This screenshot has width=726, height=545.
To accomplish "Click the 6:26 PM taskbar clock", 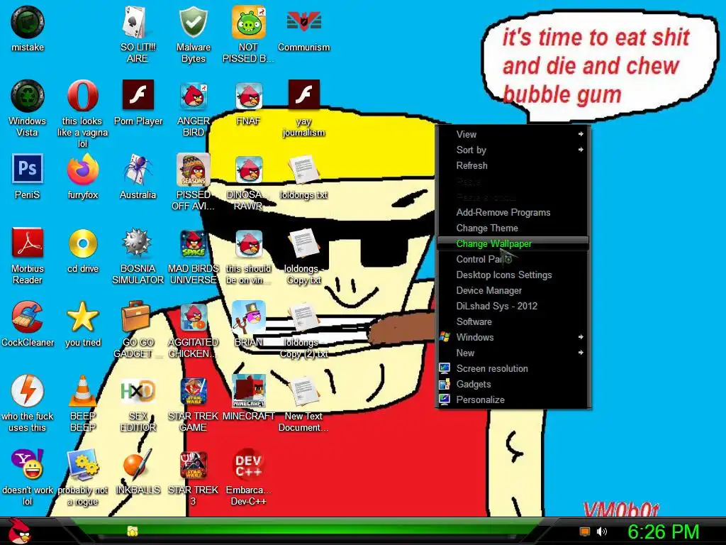I will tap(664, 532).
